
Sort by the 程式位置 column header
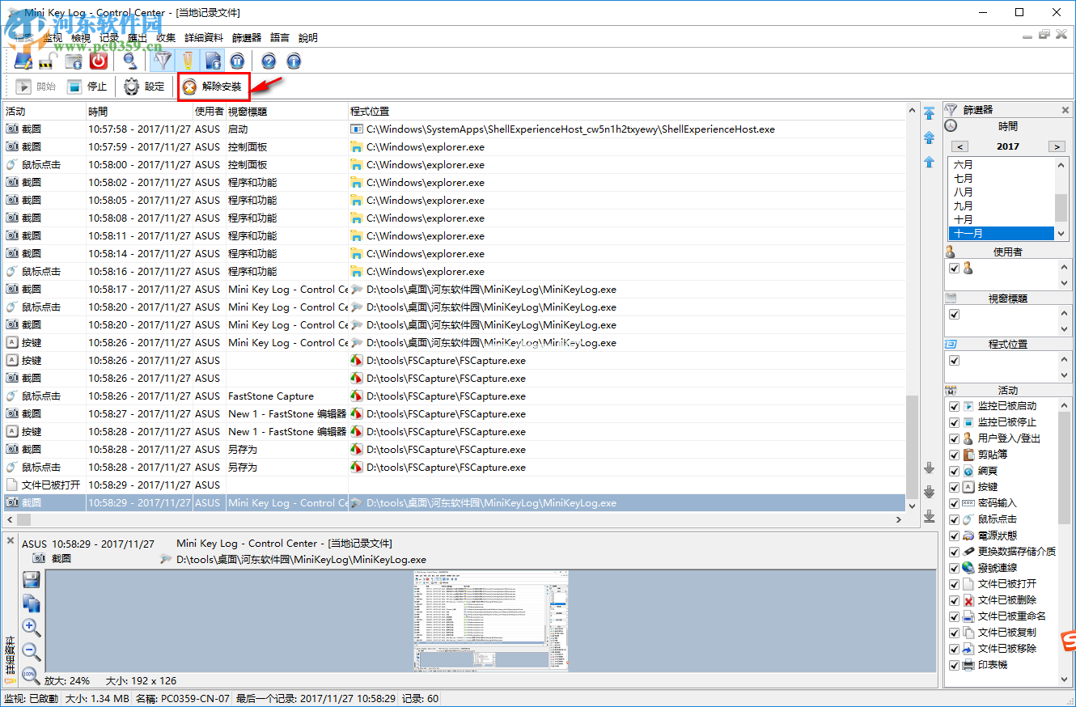(628, 111)
